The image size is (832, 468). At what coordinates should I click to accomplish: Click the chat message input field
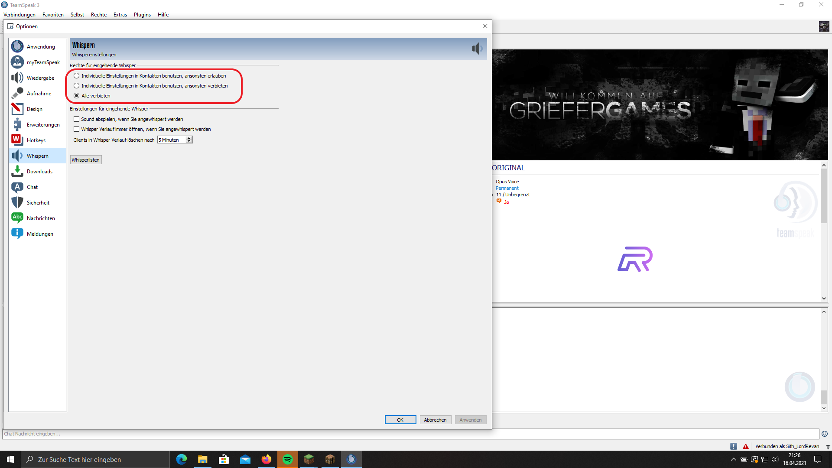point(410,434)
